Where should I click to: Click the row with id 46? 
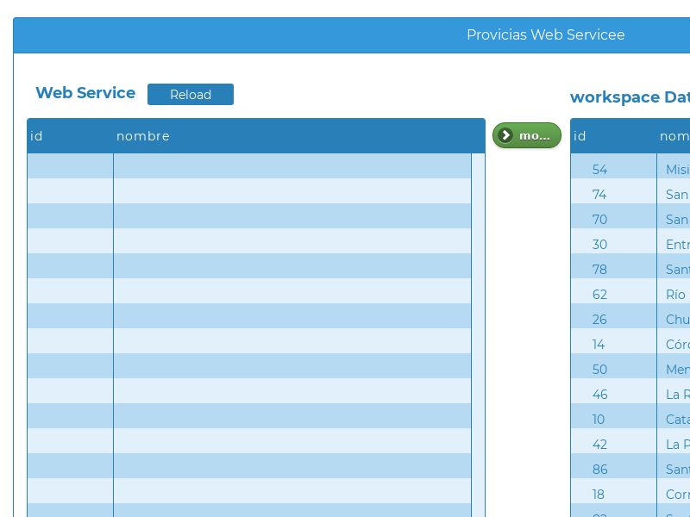630,395
